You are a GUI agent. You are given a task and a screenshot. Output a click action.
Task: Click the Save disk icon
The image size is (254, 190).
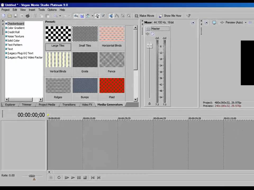tap(16, 16)
